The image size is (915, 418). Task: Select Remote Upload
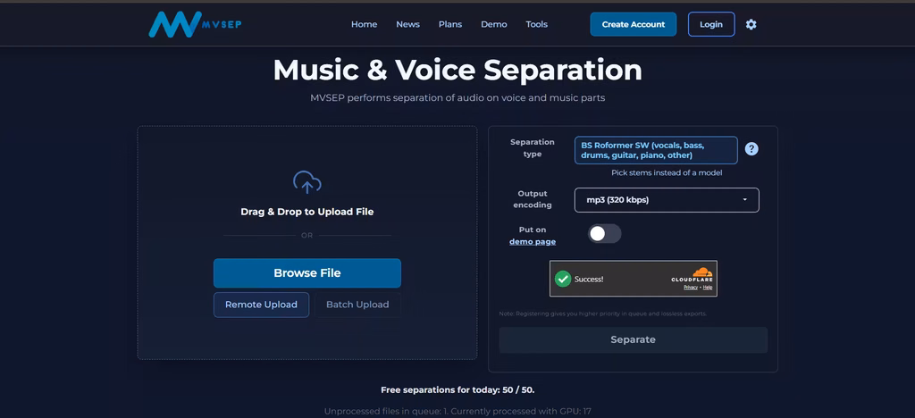click(x=261, y=305)
